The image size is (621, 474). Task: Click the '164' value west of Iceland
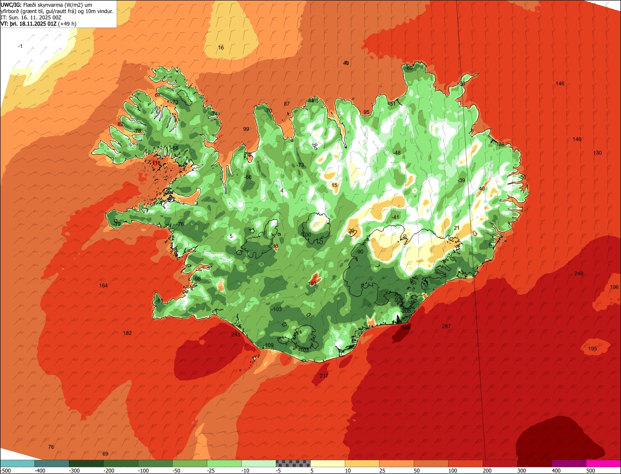103,286
